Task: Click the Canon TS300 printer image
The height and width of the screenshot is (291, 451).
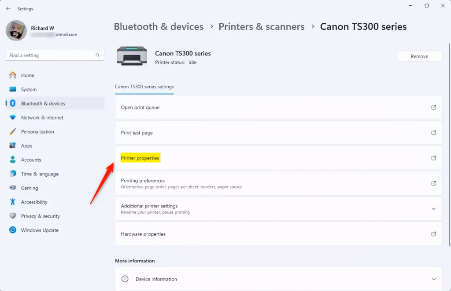Action: [x=132, y=56]
